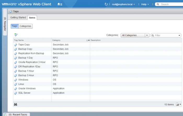
Task: Click the binoculars Find icon
Action: coord(15,104)
